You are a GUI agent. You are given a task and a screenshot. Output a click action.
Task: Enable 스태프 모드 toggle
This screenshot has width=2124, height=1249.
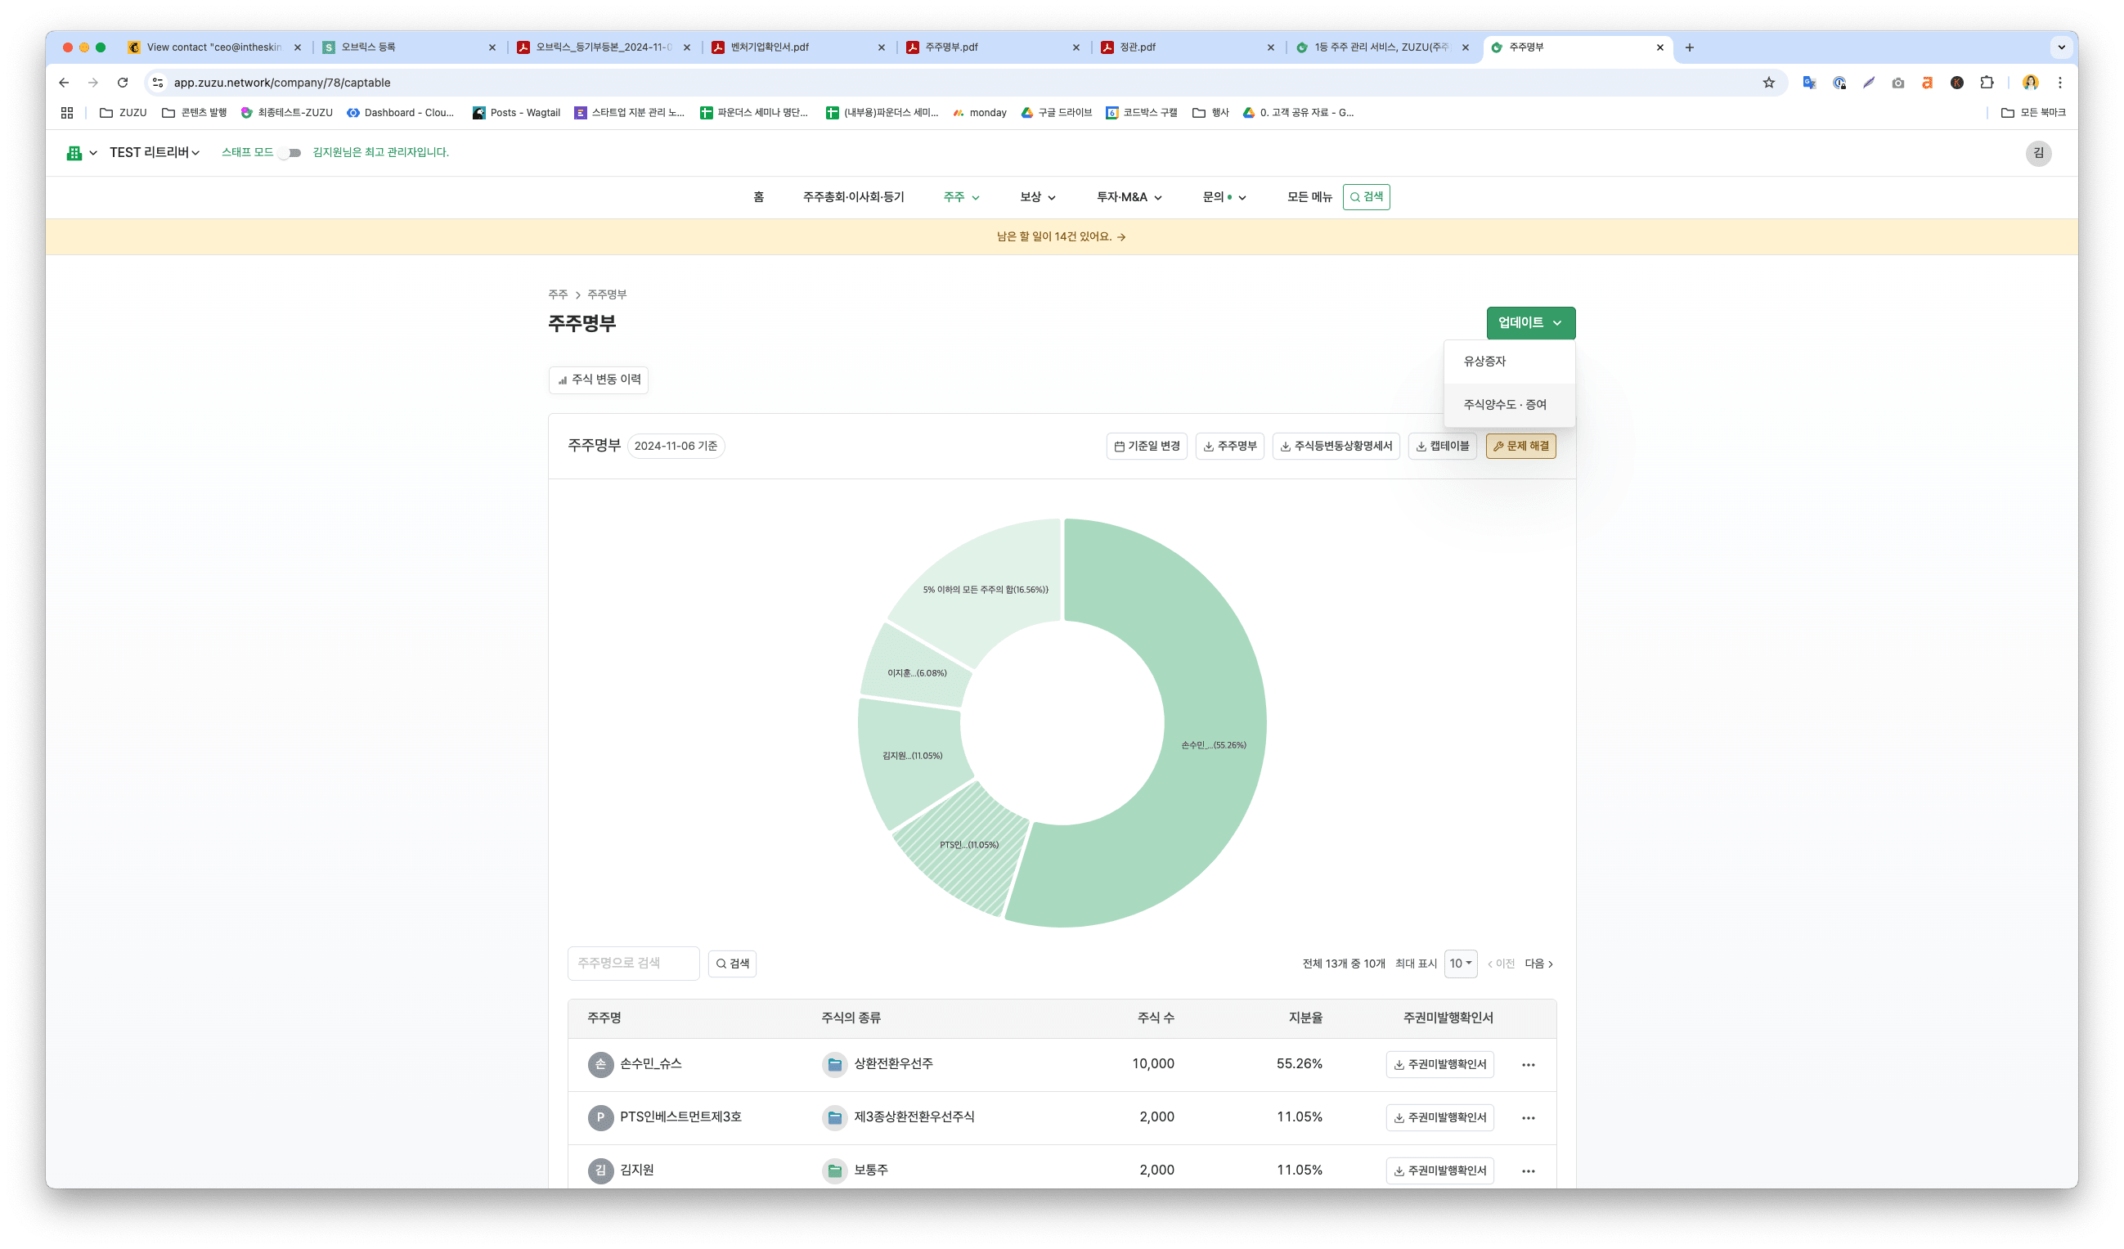[290, 152]
